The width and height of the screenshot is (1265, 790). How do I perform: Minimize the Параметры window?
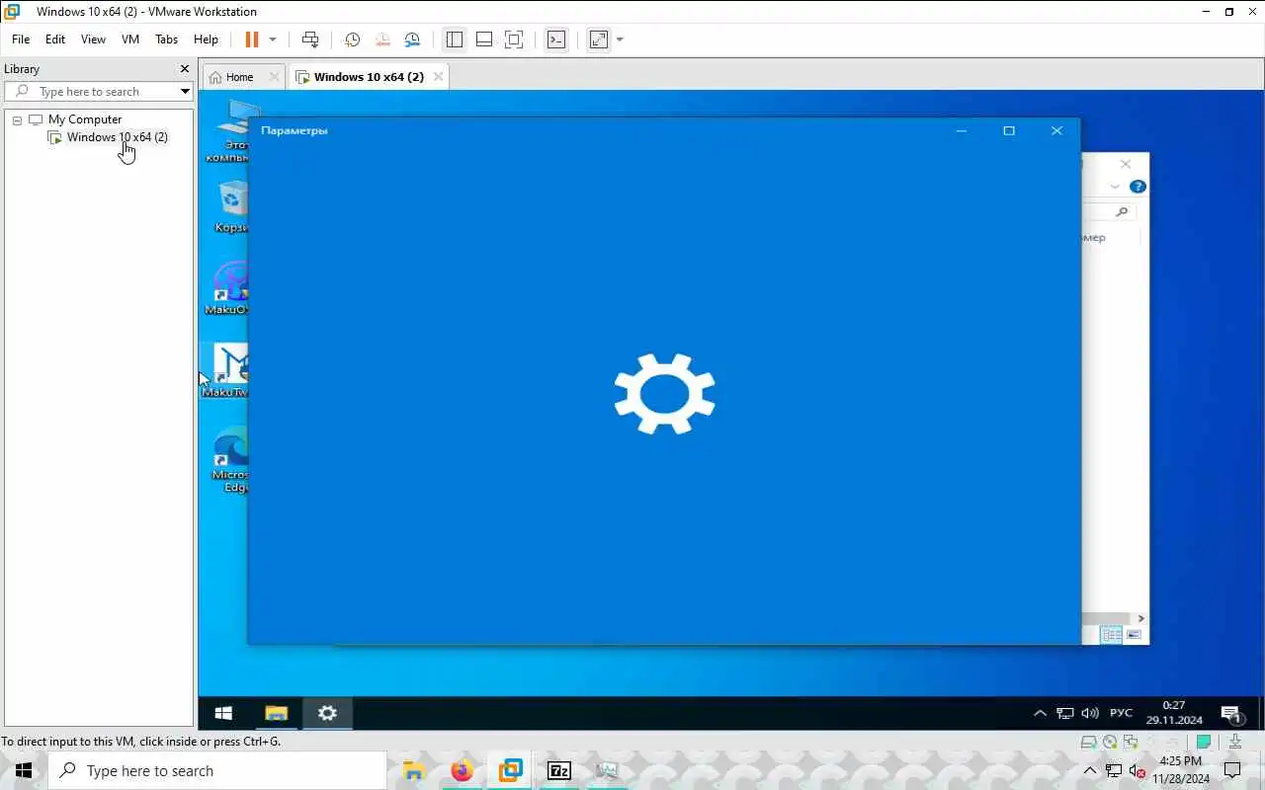pyautogui.click(x=961, y=130)
